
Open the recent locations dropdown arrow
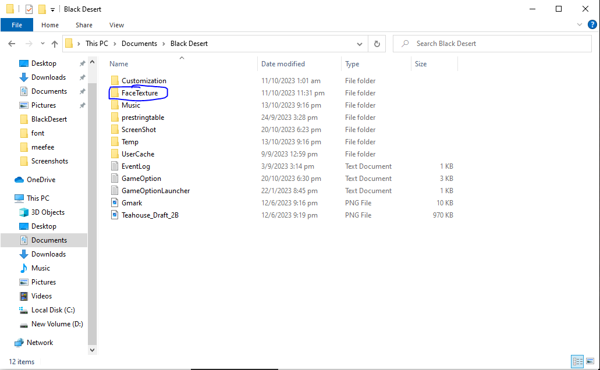tap(42, 44)
